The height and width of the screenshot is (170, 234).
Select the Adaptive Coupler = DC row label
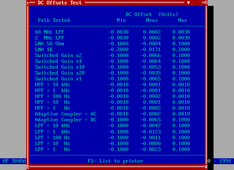[x=65, y=120]
